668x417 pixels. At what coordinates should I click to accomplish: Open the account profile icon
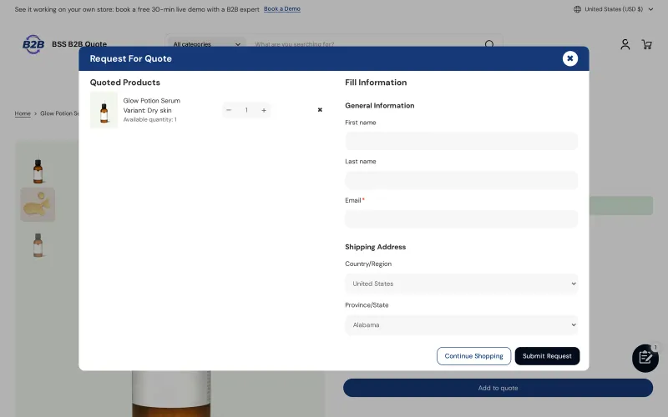coord(625,44)
